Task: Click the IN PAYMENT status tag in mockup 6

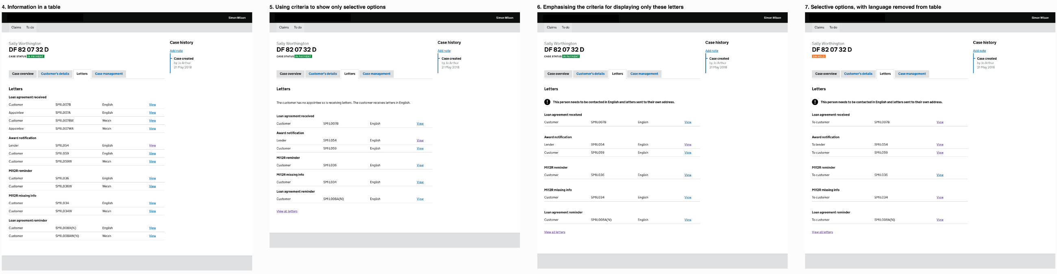Action: click(571, 57)
